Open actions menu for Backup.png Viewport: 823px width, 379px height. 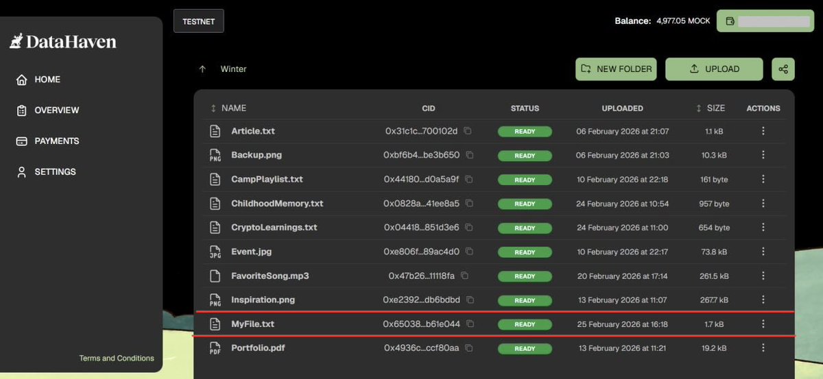coord(763,155)
